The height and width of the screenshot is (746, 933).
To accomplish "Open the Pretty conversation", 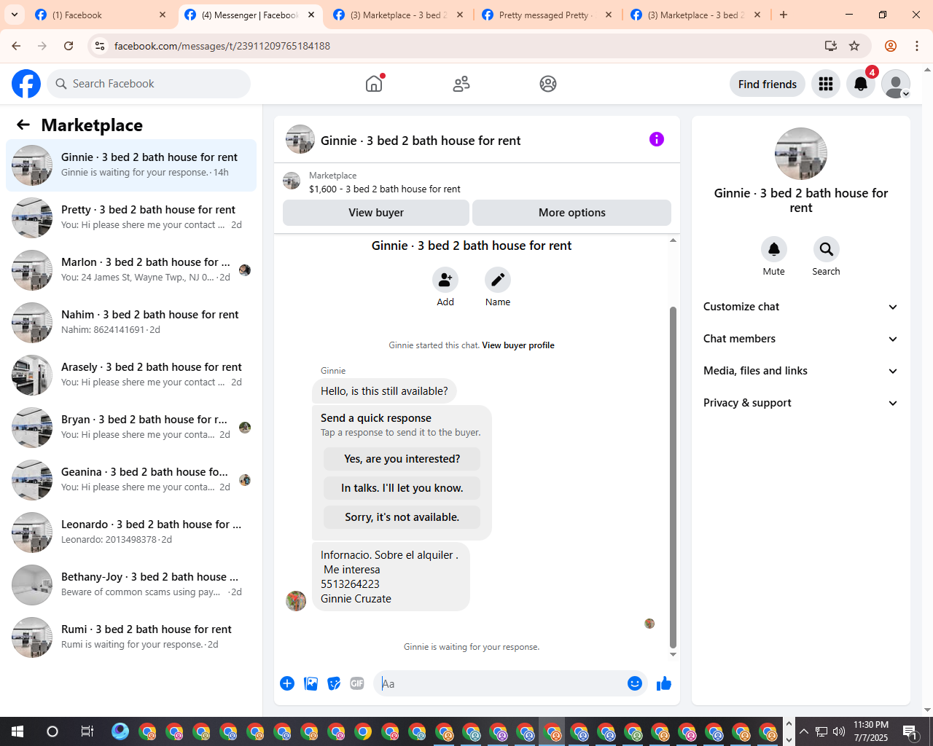I will (x=131, y=218).
